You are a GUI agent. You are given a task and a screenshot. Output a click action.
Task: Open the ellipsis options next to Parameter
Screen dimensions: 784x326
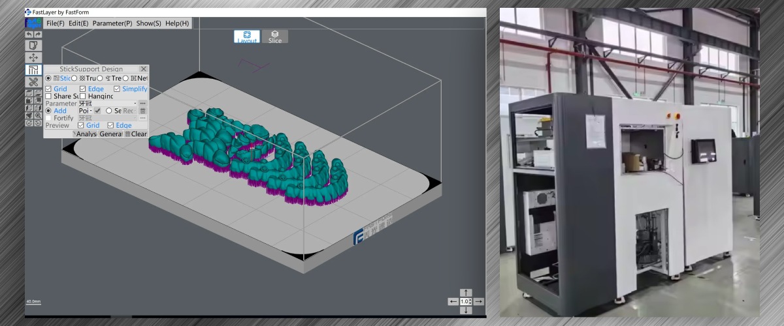tap(142, 103)
